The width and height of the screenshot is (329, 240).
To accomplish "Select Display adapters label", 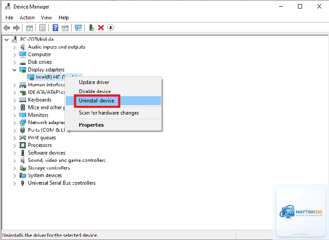I will [x=46, y=70].
